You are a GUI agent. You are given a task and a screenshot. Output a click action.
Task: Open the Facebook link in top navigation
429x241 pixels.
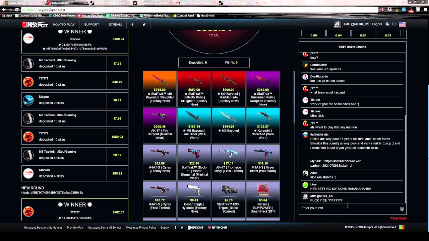[x=132, y=24]
